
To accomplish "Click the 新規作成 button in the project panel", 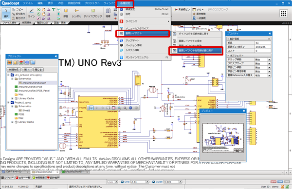I will [x=14, y=70].
